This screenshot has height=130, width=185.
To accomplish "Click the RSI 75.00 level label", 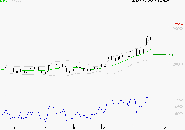I will (x=179, y=100).
